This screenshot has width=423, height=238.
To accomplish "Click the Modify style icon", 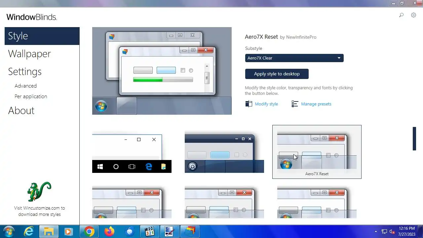I will pos(249,104).
